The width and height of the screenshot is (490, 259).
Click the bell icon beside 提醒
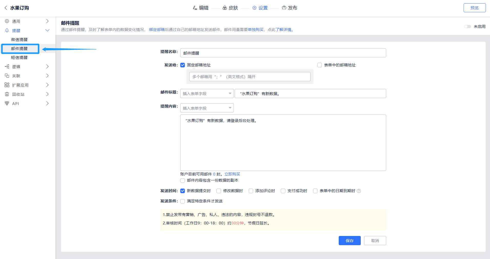click(7, 30)
